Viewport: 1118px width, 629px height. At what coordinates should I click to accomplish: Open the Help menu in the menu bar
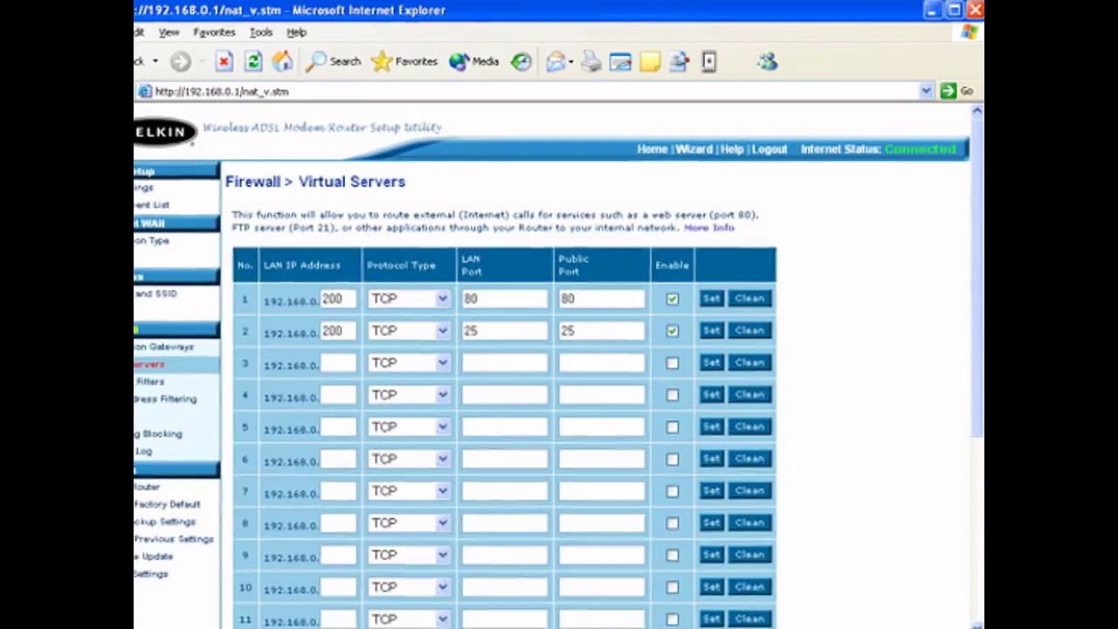pyautogui.click(x=296, y=32)
